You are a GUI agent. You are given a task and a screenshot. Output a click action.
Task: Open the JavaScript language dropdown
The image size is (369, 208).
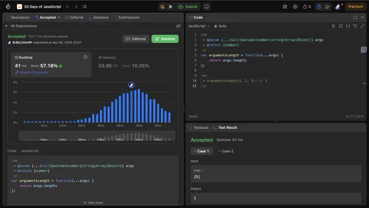pos(199,26)
